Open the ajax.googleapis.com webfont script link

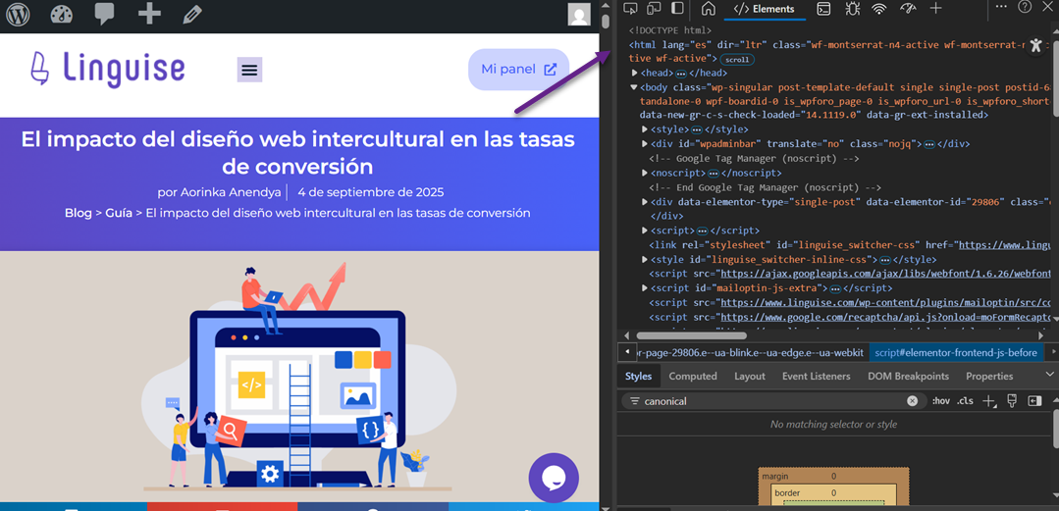coord(885,274)
